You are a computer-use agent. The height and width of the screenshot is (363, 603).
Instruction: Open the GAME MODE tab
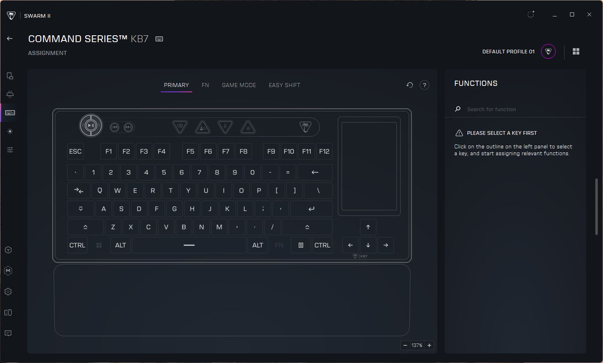pos(239,85)
